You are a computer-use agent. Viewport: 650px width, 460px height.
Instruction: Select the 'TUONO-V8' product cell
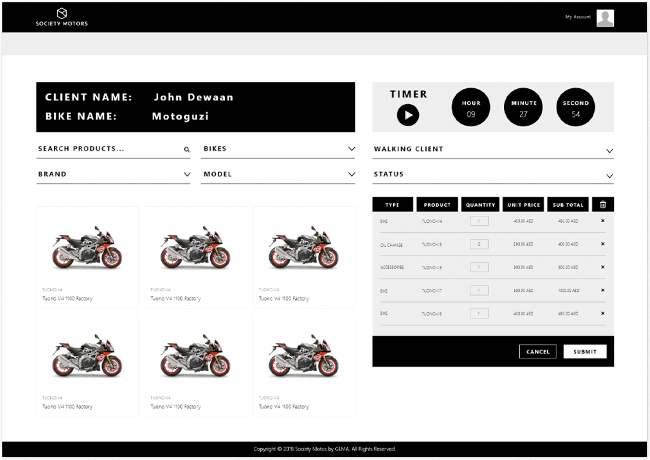tap(432, 314)
